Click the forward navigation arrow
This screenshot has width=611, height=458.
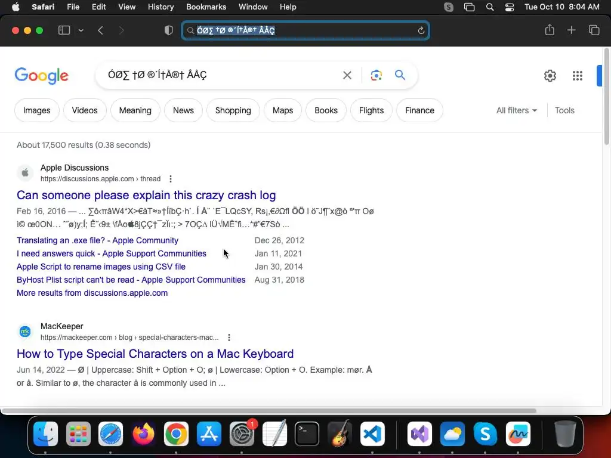pyautogui.click(x=122, y=30)
